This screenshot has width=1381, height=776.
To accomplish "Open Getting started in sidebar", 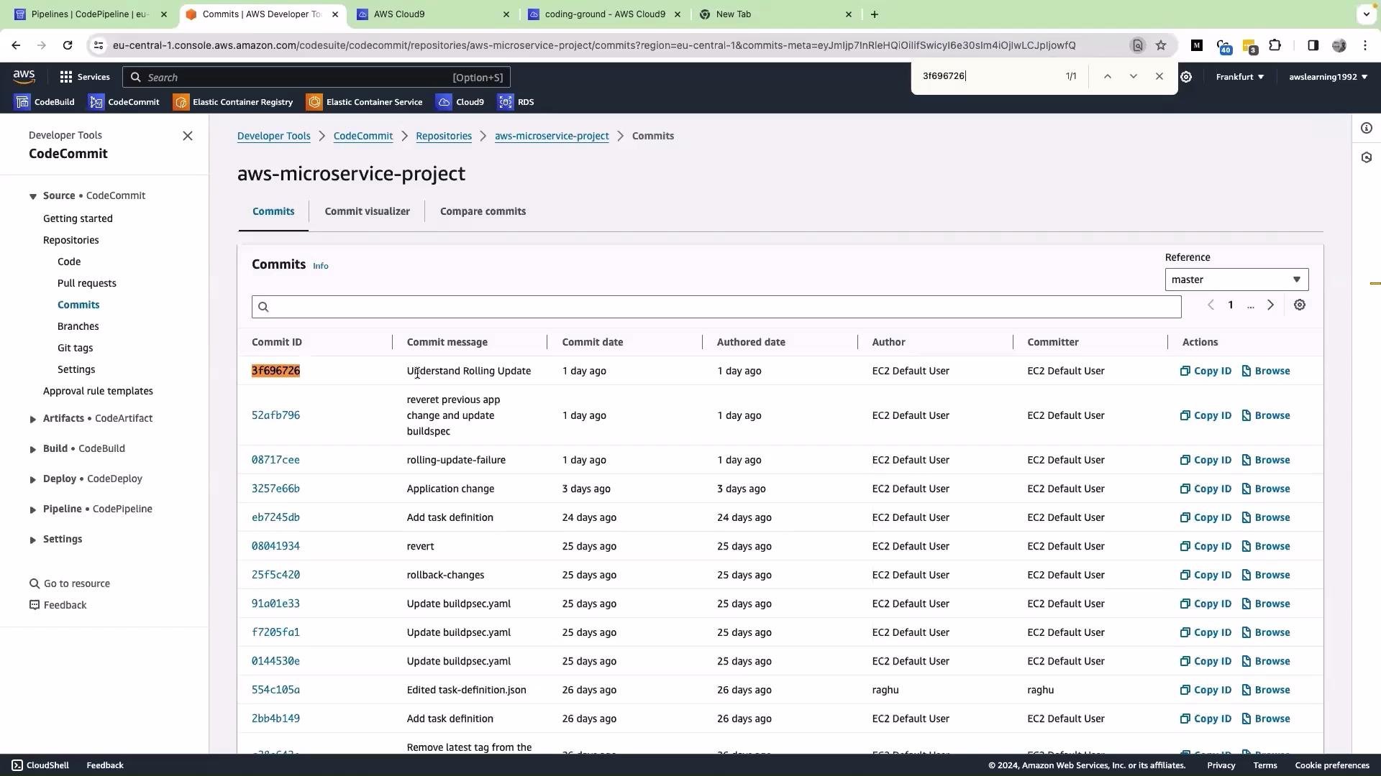I will pos(78,218).
